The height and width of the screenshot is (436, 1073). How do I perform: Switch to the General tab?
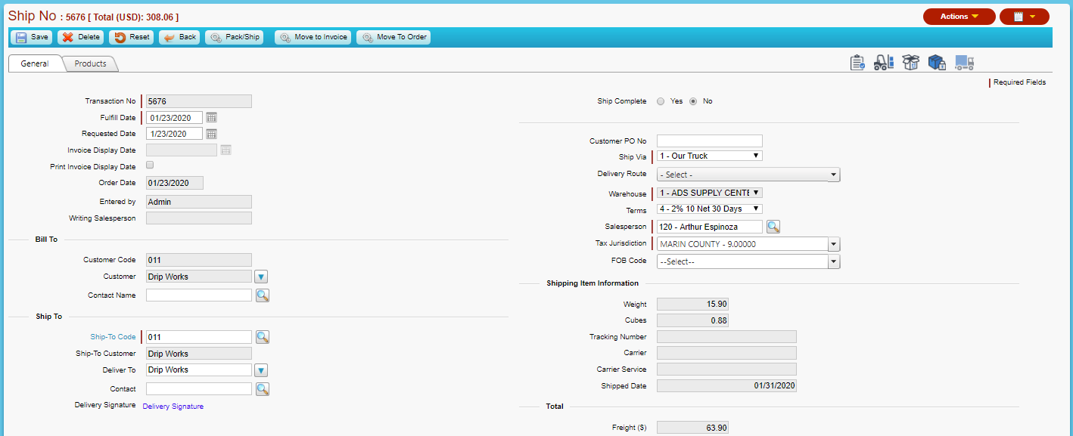click(35, 64)
